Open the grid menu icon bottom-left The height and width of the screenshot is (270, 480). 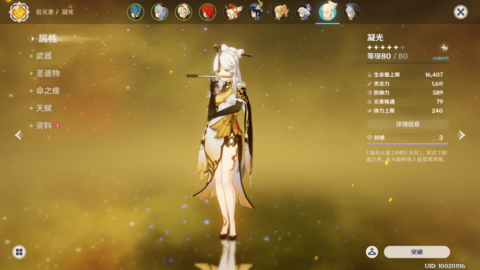coord(19,252)
